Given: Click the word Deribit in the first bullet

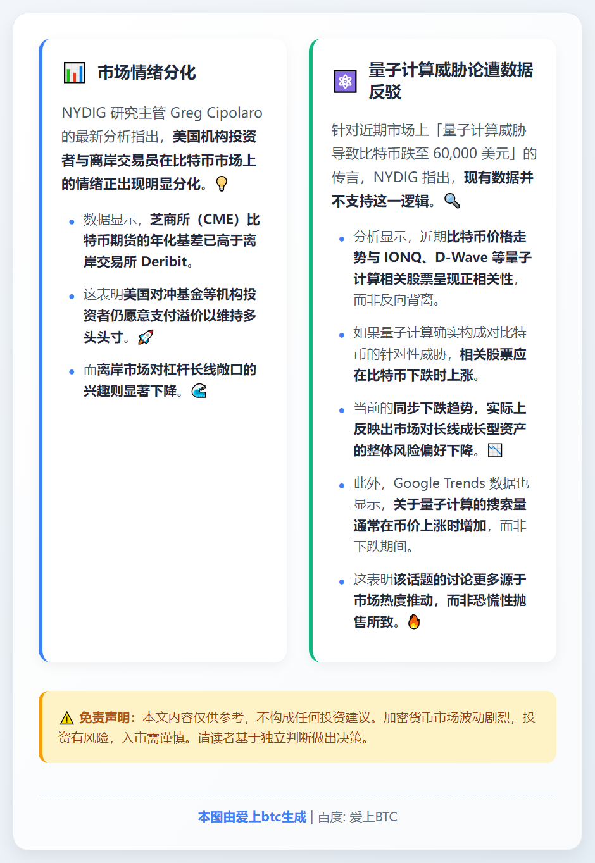Looking at the screenshot, I should coord(164,261).
